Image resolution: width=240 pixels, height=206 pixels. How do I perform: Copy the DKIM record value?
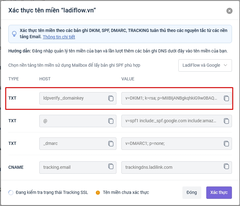pos(226,98)
